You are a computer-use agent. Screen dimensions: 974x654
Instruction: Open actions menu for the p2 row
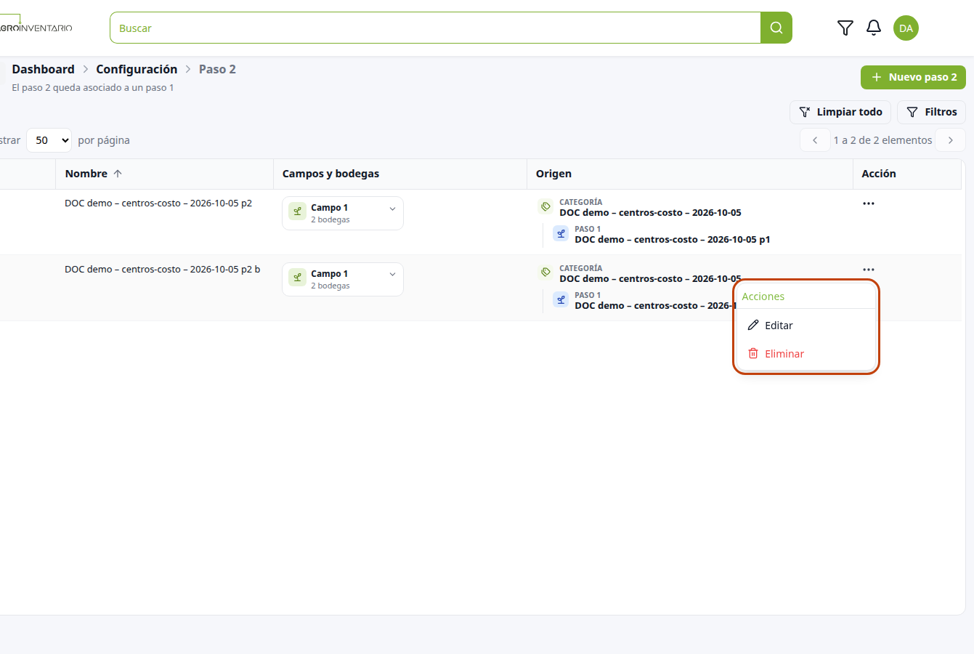[869, 203]
